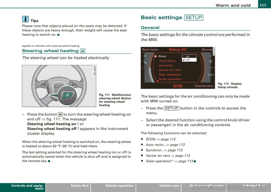The width and height of the screenshot is (271, 192).
Task: Open the Safety first section tab
Action: [68, 187]
